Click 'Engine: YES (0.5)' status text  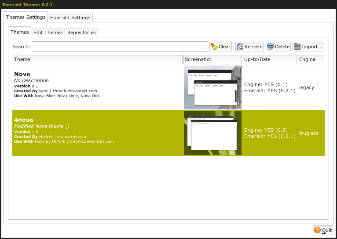pos(266,130)
